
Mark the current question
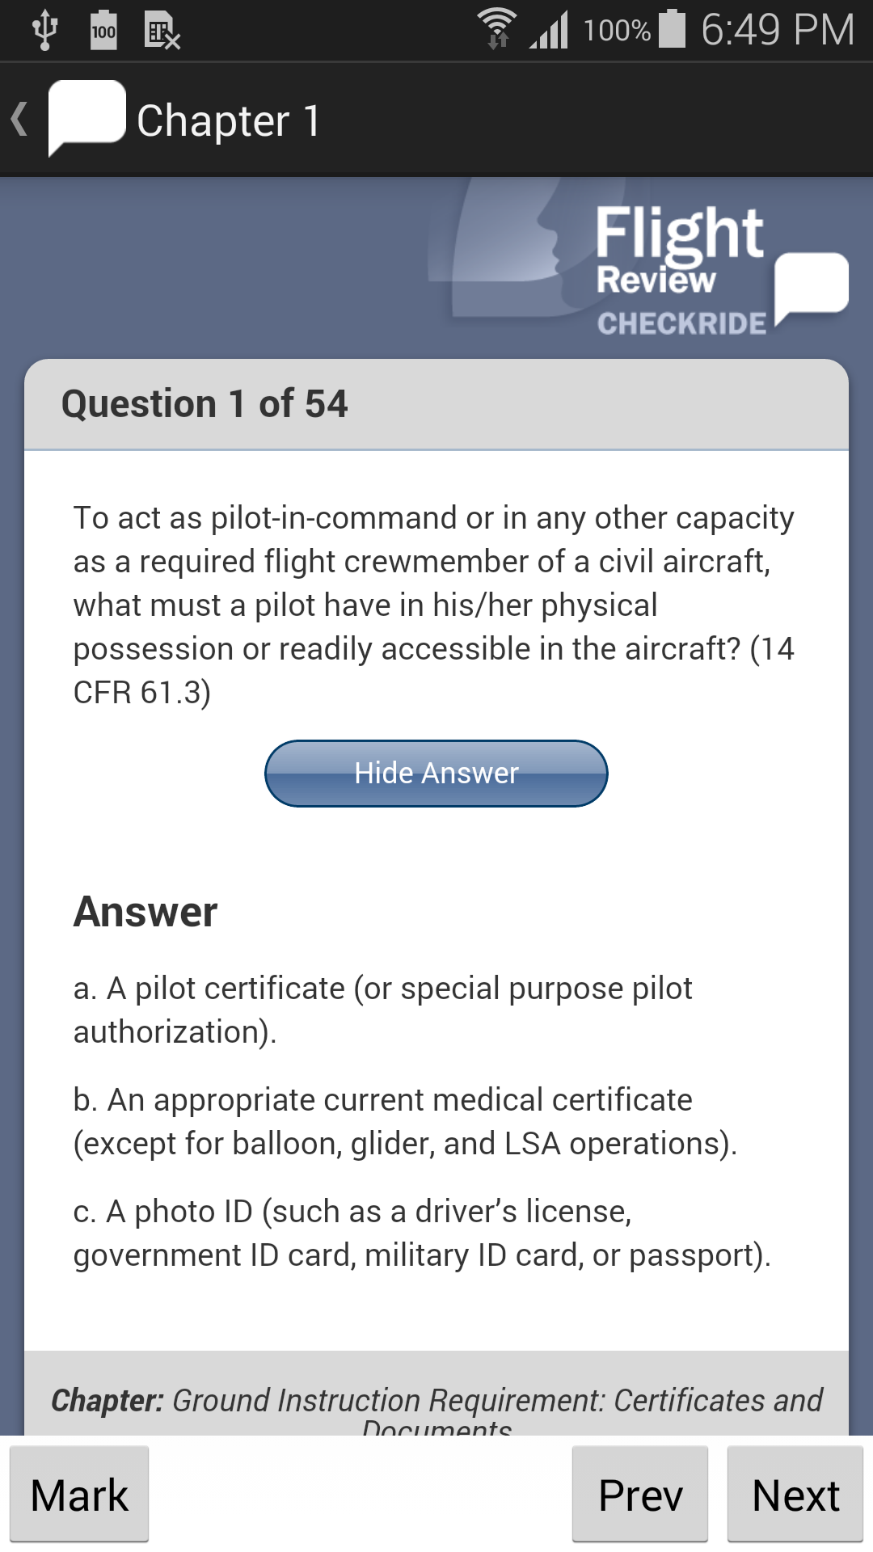(78, 1494)
